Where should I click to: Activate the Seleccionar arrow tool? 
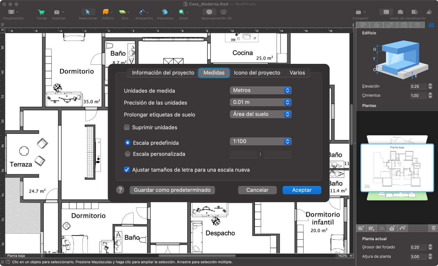88,12
